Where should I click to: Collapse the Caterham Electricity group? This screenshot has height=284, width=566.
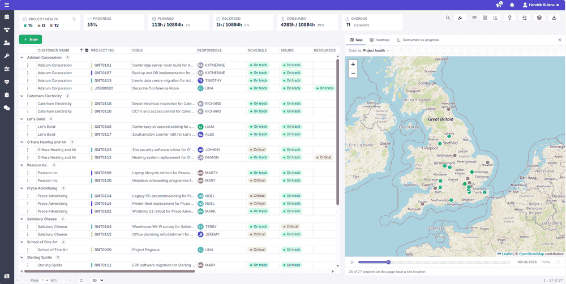coord(22,96)
